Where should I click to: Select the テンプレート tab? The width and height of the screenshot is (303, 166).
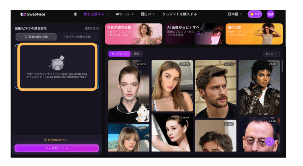pos(119,54)
